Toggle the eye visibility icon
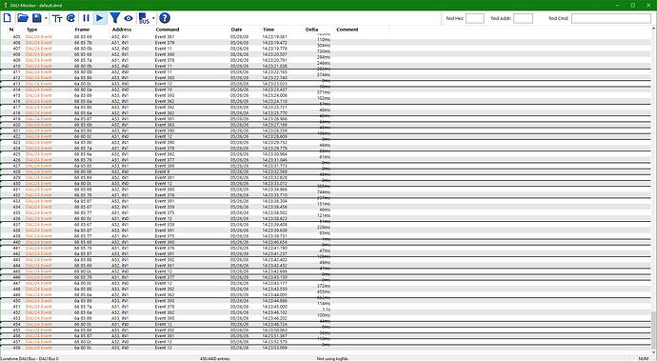 (129, 18)
